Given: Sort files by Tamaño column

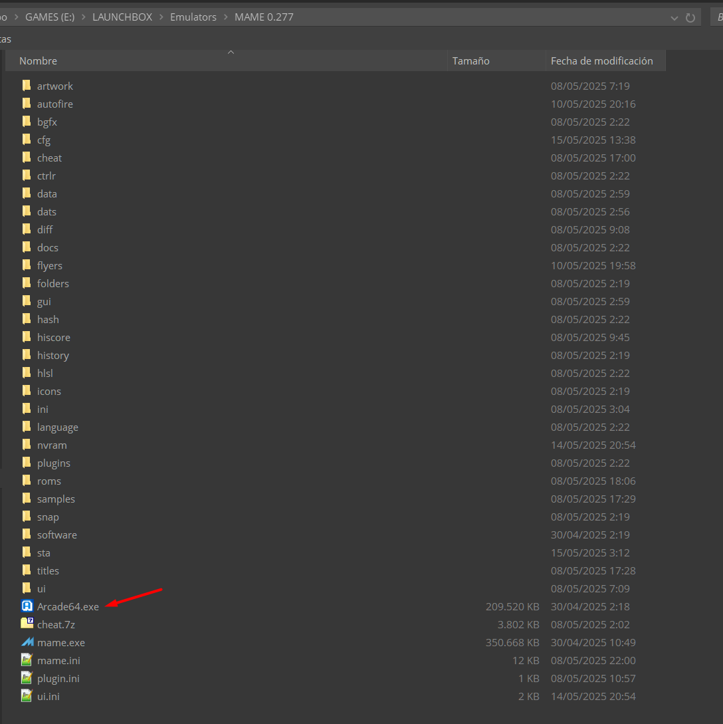Looking at the screenshot, I should (496, 60).
